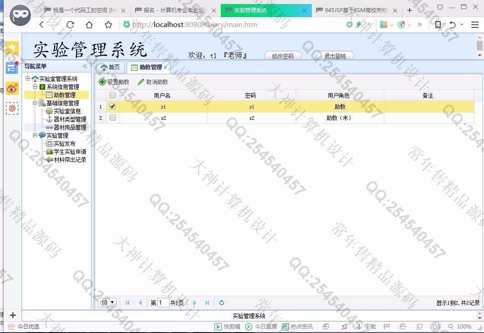Open the mail @ sidebar icon
The width and height of the screenshot is (484, 333).
[x=12, y=108]
